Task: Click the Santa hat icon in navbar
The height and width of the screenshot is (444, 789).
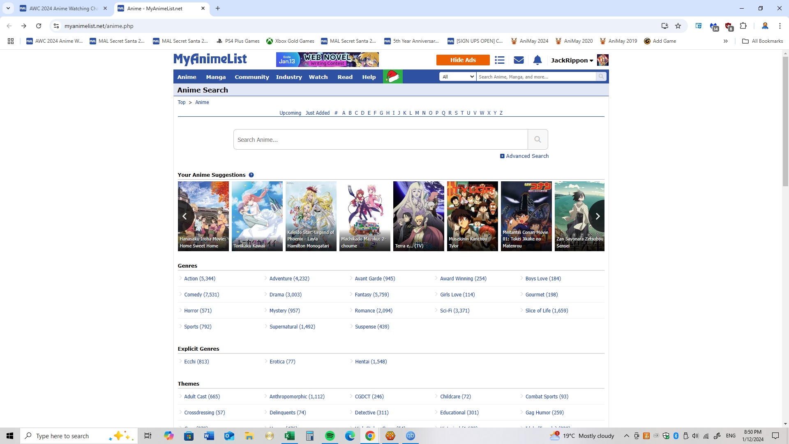Action: (x=392, y=76)
